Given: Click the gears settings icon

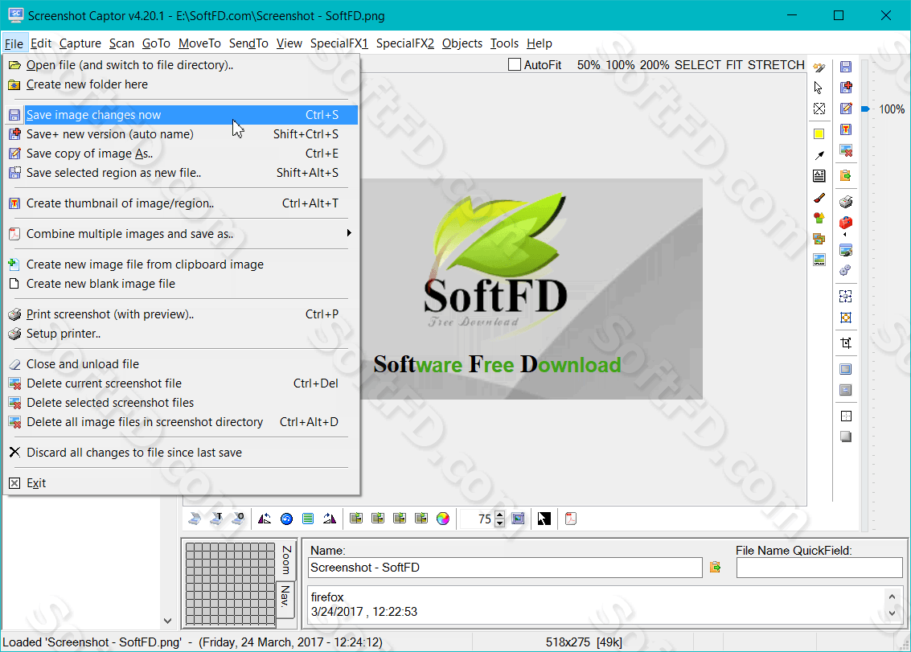Looking at the screenshot, I should (x=846, y=270).
